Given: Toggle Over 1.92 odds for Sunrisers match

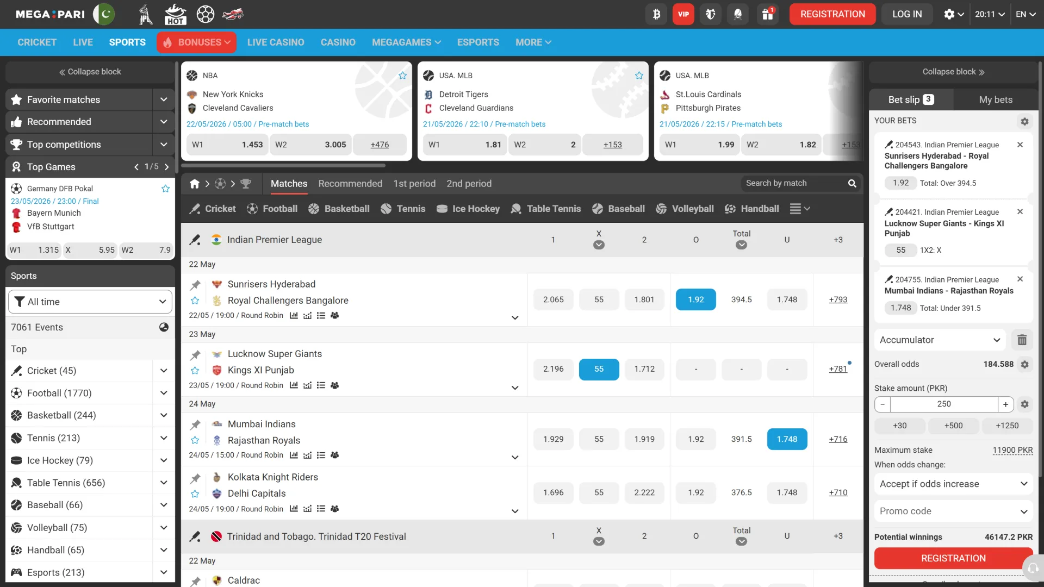Looking at the screenshot, I should click(695, 299).
